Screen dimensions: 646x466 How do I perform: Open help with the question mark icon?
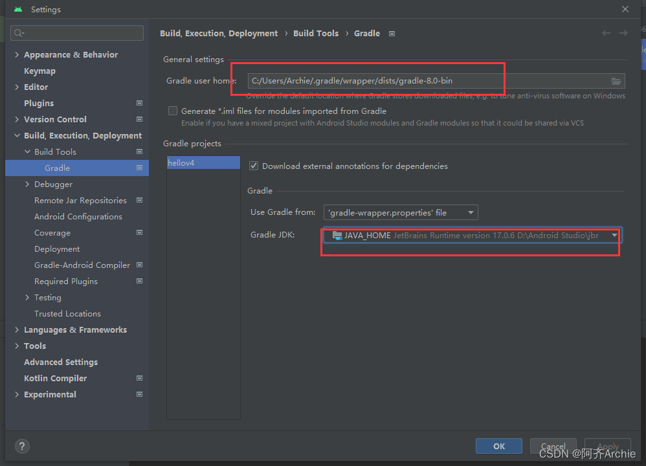22,446
